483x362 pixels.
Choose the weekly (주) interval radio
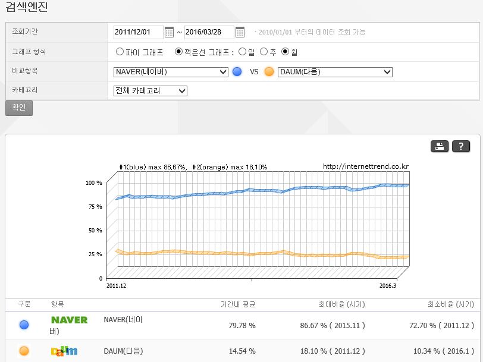click(264, 52)
